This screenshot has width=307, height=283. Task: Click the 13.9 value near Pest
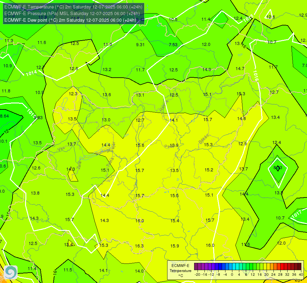(174, 145)
